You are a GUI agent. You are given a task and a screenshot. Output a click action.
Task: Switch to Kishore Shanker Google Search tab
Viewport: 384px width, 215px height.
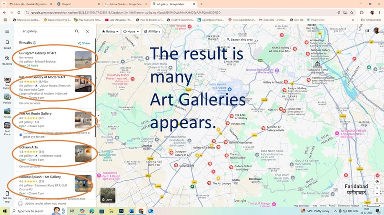[x=126, y=4]
